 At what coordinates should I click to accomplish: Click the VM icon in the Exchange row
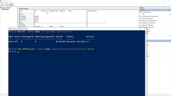tap(20, 25)
